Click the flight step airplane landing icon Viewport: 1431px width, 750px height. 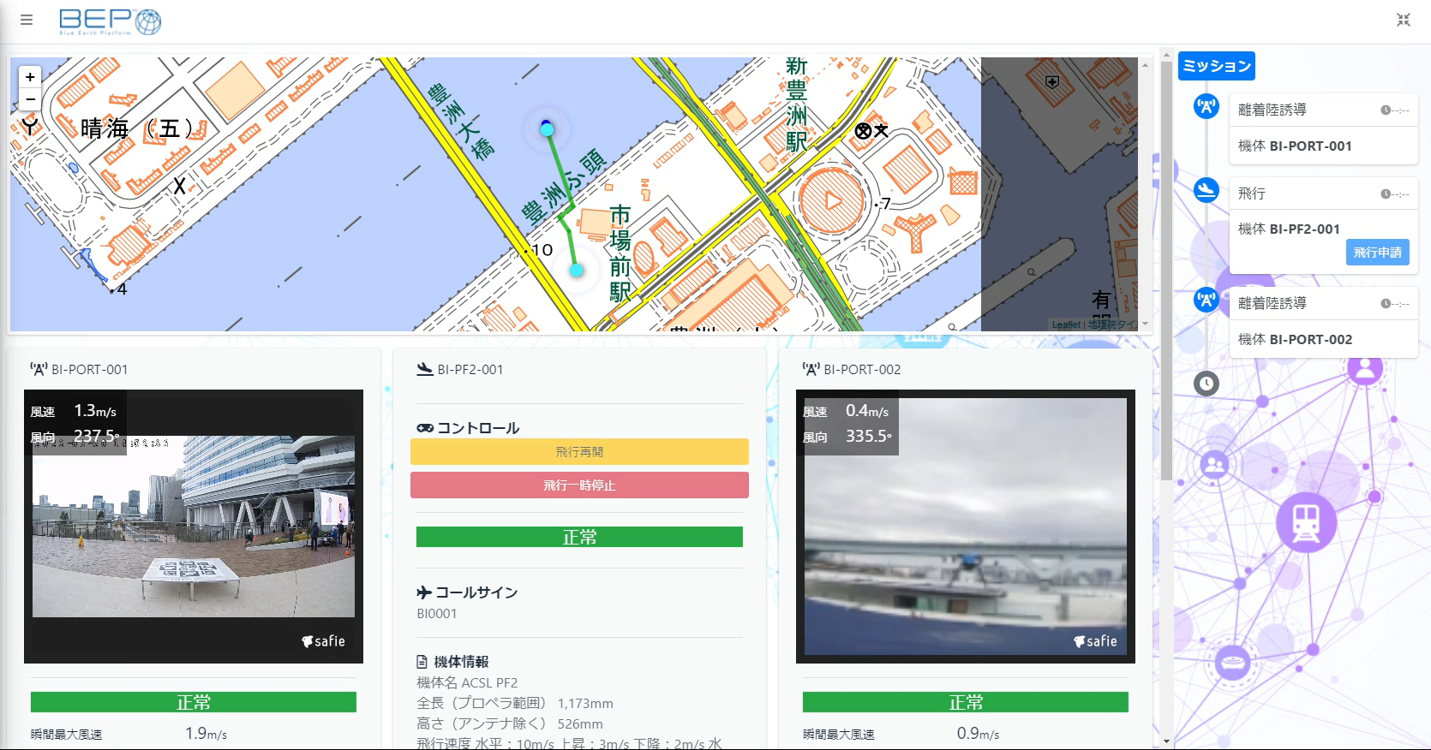point(1206,189)
